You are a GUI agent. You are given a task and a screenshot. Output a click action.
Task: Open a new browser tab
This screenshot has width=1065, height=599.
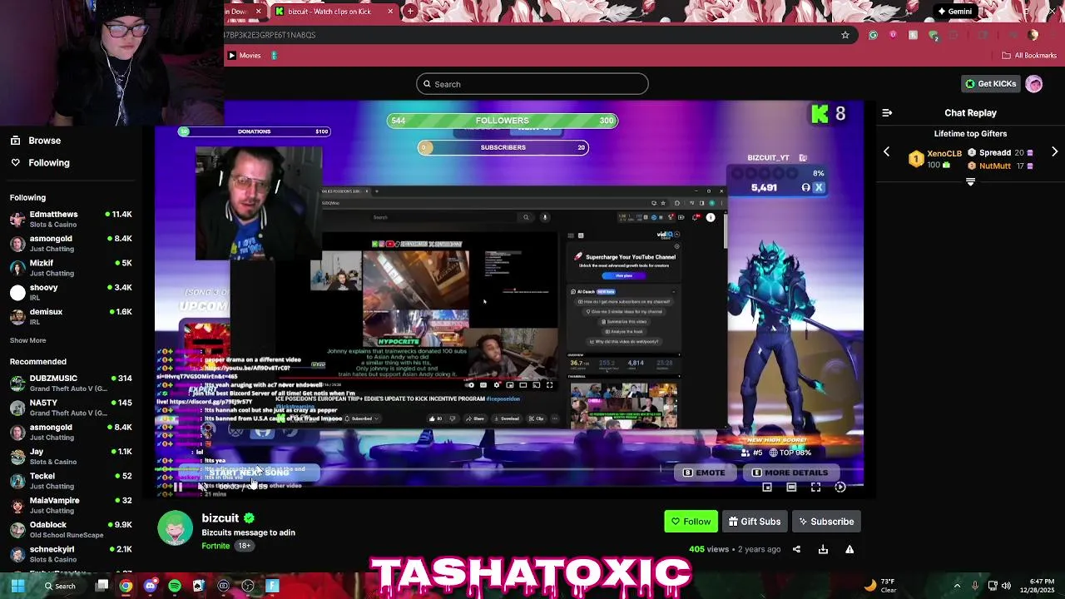tap(410, 12)
